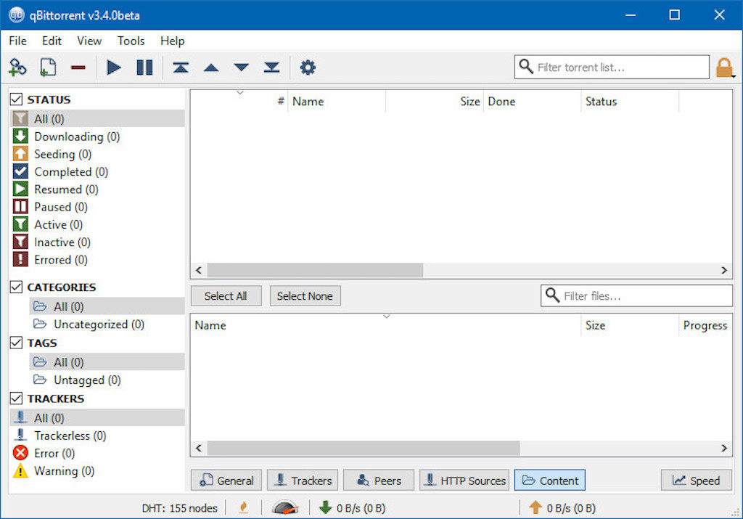Select All (0) under Status

click(x=97, y=118)
